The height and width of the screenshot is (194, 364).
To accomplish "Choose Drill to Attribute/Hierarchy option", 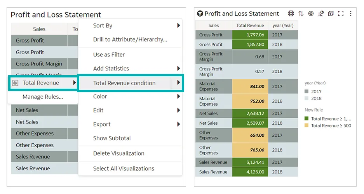I will pos(130,39).
